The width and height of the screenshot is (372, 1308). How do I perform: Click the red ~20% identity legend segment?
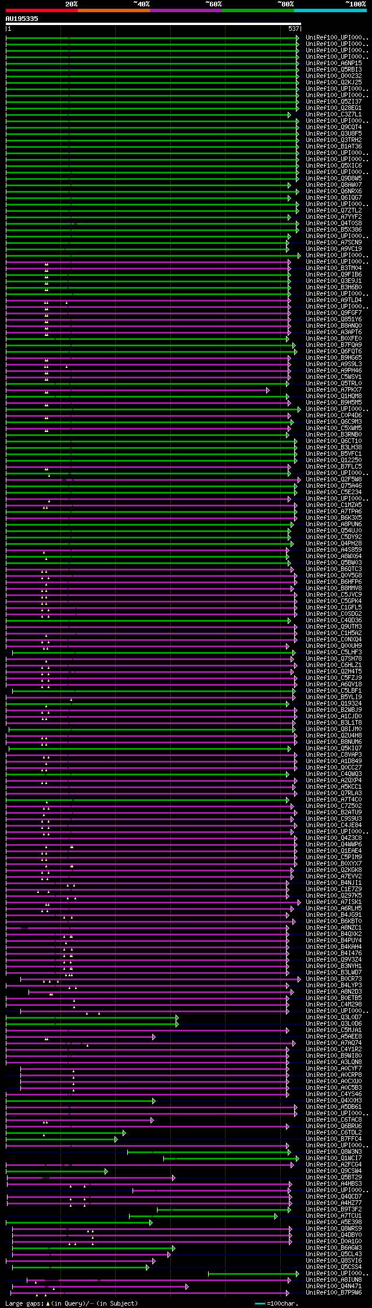tap(41, 10)
